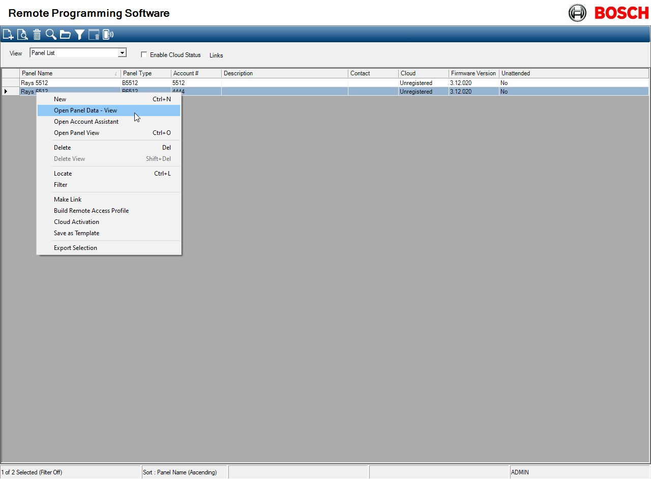
Task: Click the Firmware Version column header
Action: tap(473, 73)
